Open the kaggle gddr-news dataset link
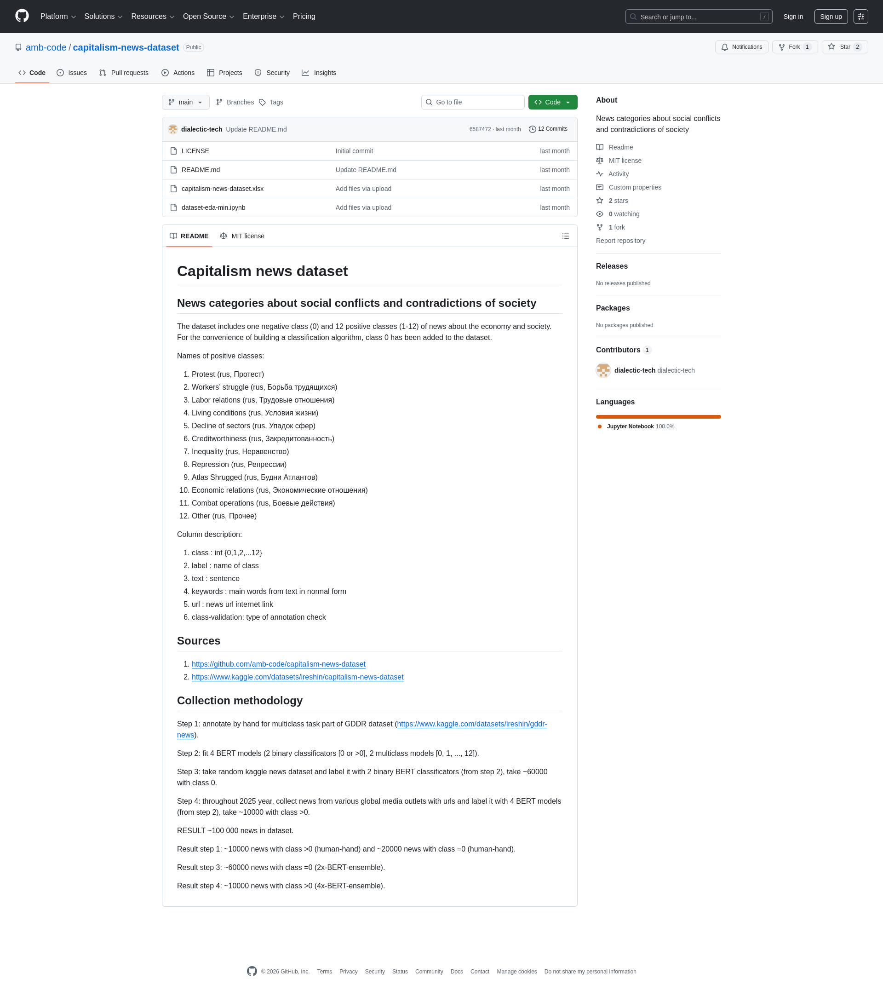Viewport: 883px width, 996px height. 472,724
